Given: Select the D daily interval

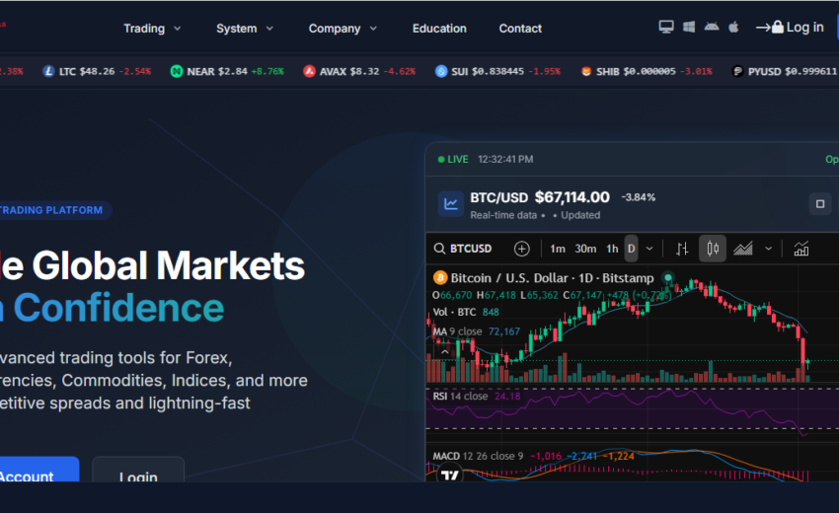Looking at the screenshot, I should coord(632,249).
